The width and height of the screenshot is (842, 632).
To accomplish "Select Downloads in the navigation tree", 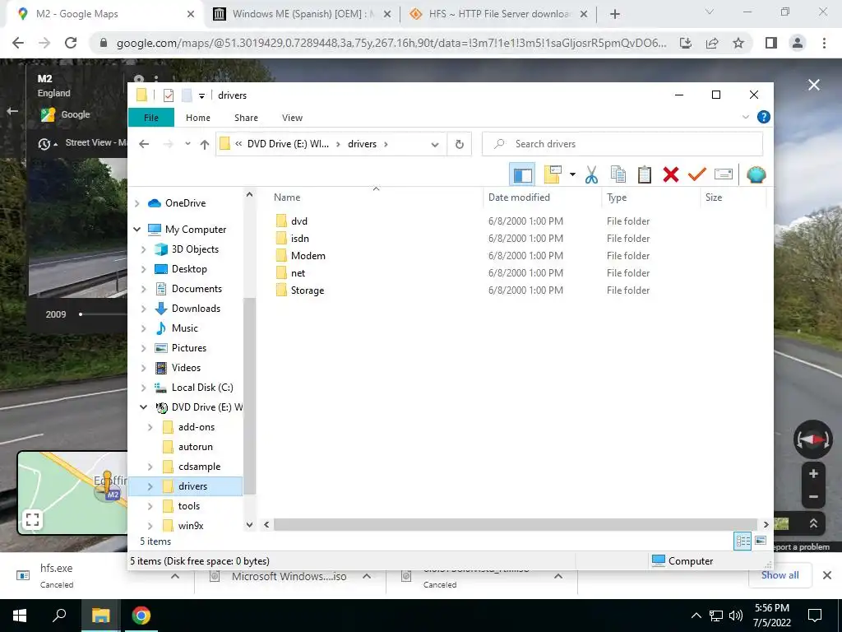I will 196,309.
